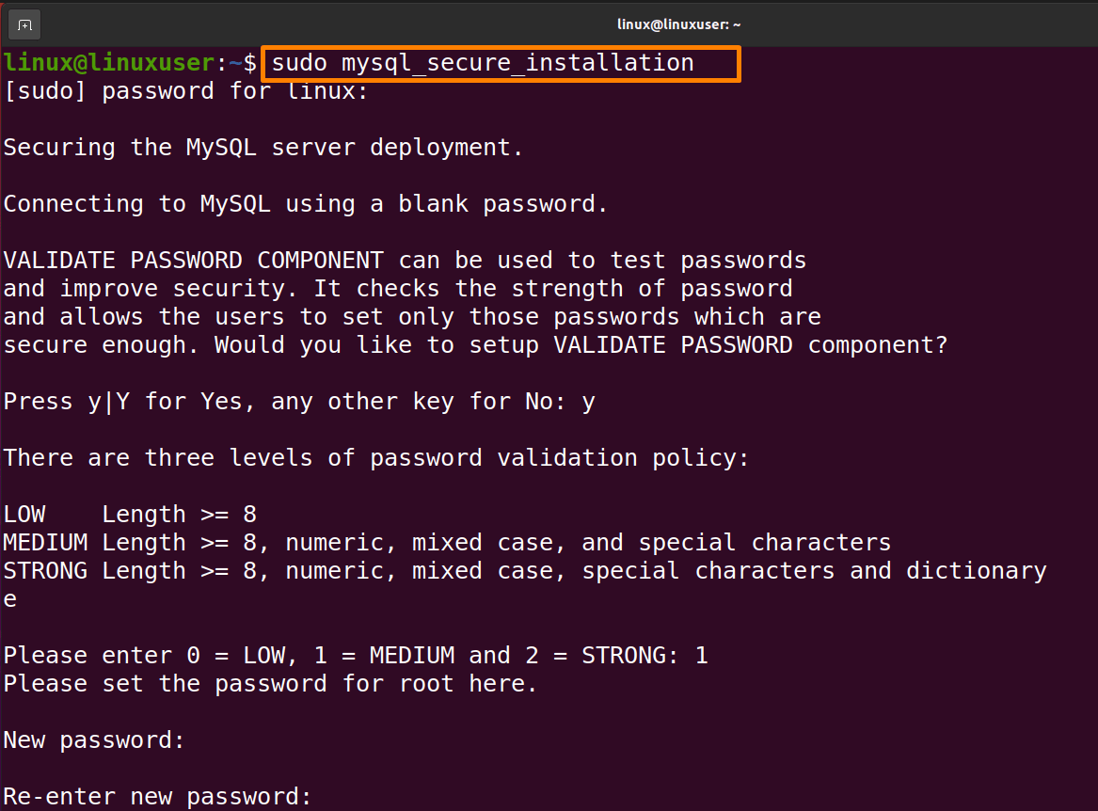
Task: Click 'Press y|Y for Yes' prompt line
Action: (x=299, y=402)
